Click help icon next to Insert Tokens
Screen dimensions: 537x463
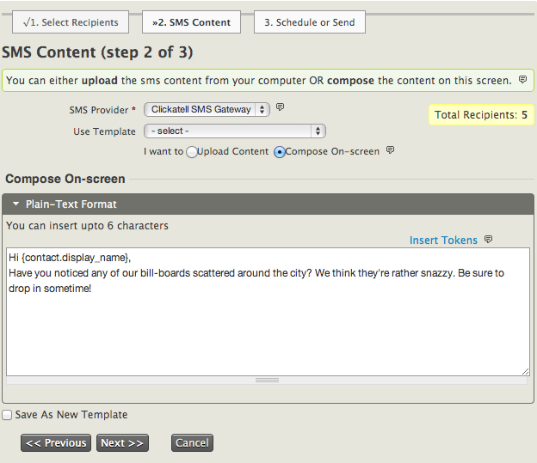(x=489, y=240)
